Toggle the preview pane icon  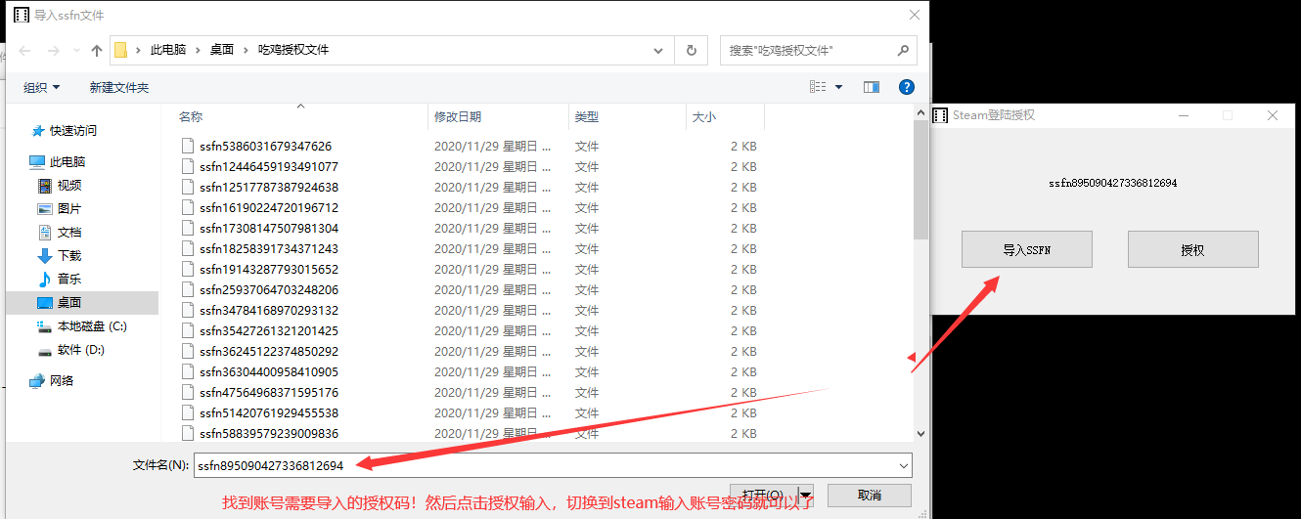[872, 87]
